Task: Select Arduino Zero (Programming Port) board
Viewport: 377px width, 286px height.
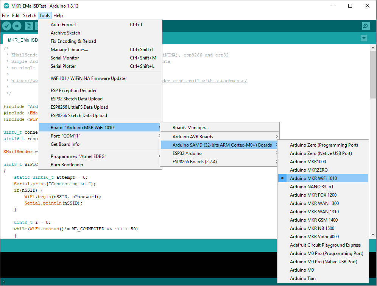Action: [323, 145]
